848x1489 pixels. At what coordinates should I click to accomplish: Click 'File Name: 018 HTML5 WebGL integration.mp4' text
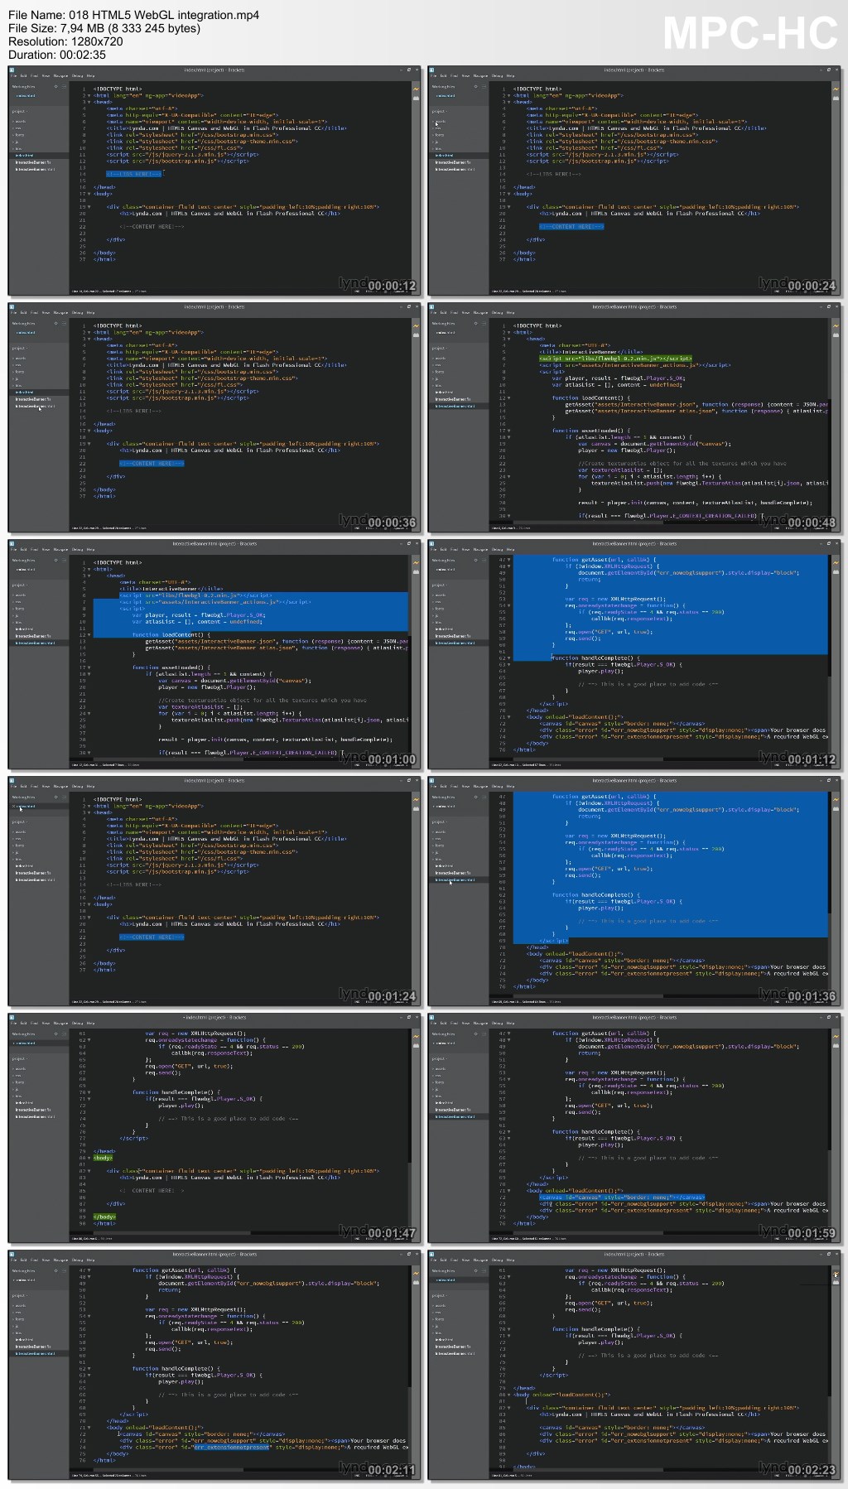point(133,15)
